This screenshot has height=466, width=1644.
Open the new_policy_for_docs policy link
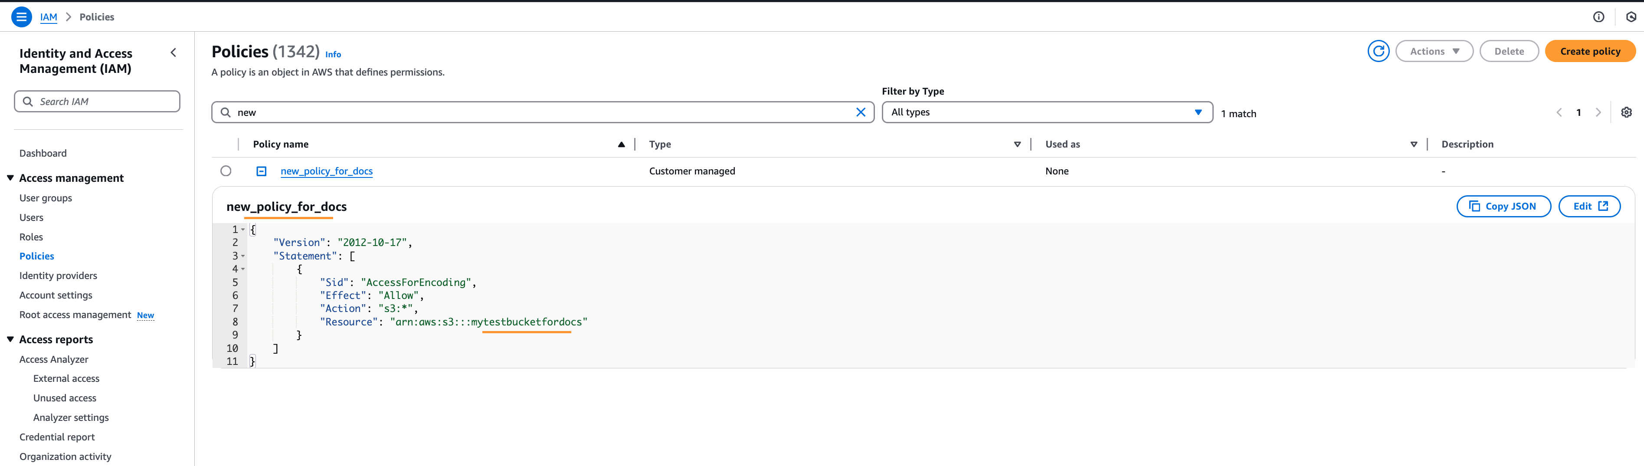point(326,171)
